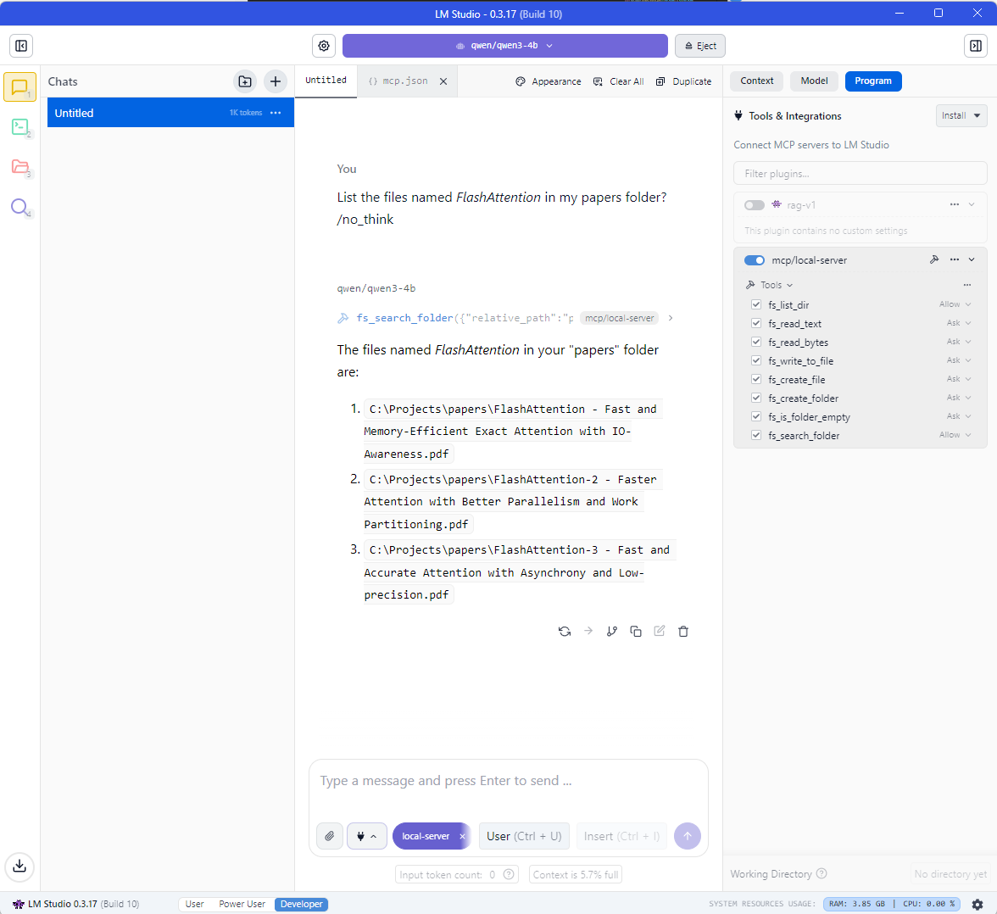Open app settings gear in status bar
997x914 pixels.
click(x=978, y=904)
